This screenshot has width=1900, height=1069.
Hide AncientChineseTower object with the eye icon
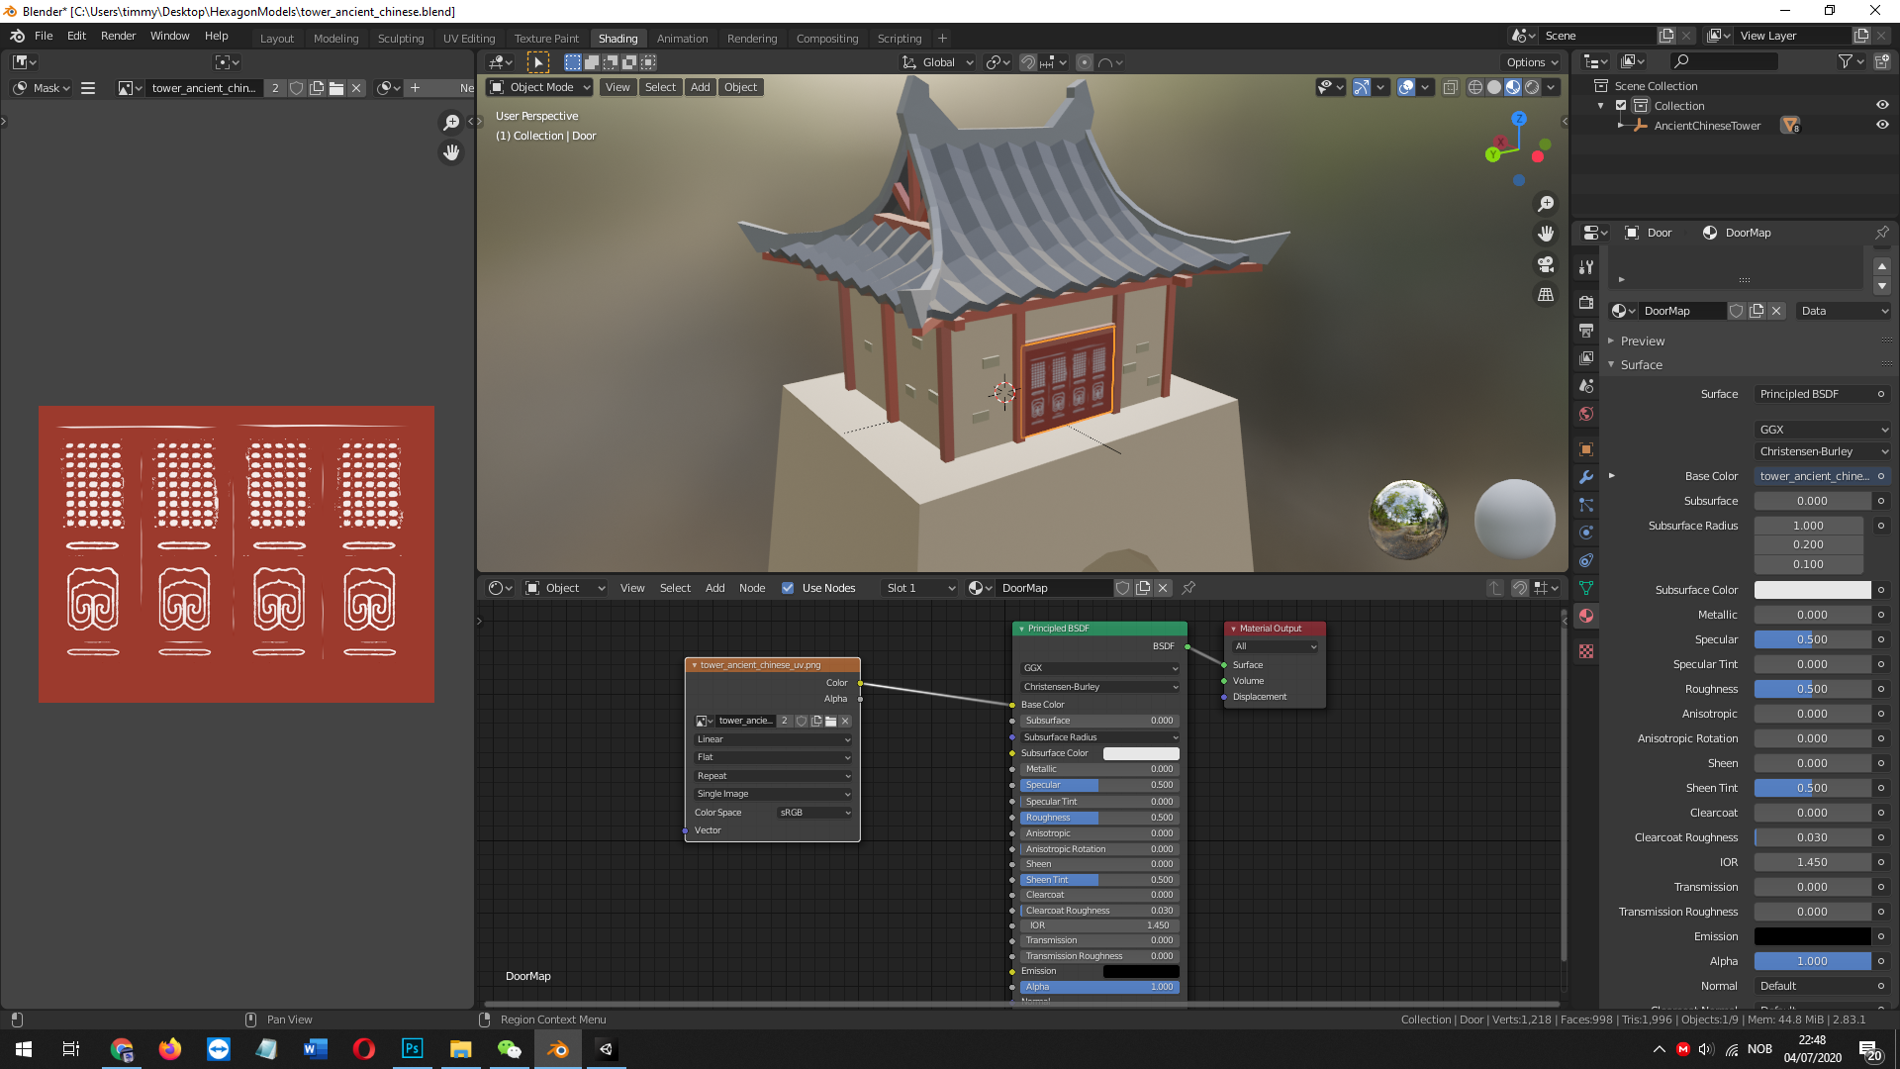point(1882,126)
